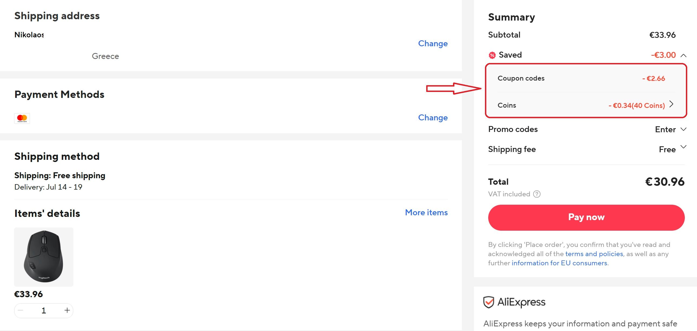
Task: Click the Nikolaos name text
Action: tap(29, 35)
